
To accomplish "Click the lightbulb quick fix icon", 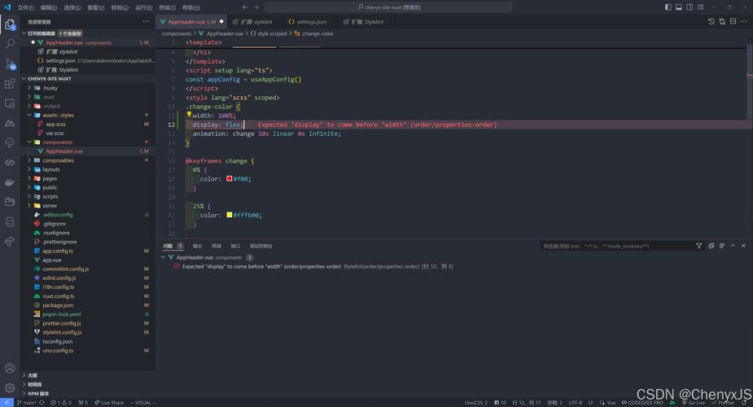I will 189,115.
